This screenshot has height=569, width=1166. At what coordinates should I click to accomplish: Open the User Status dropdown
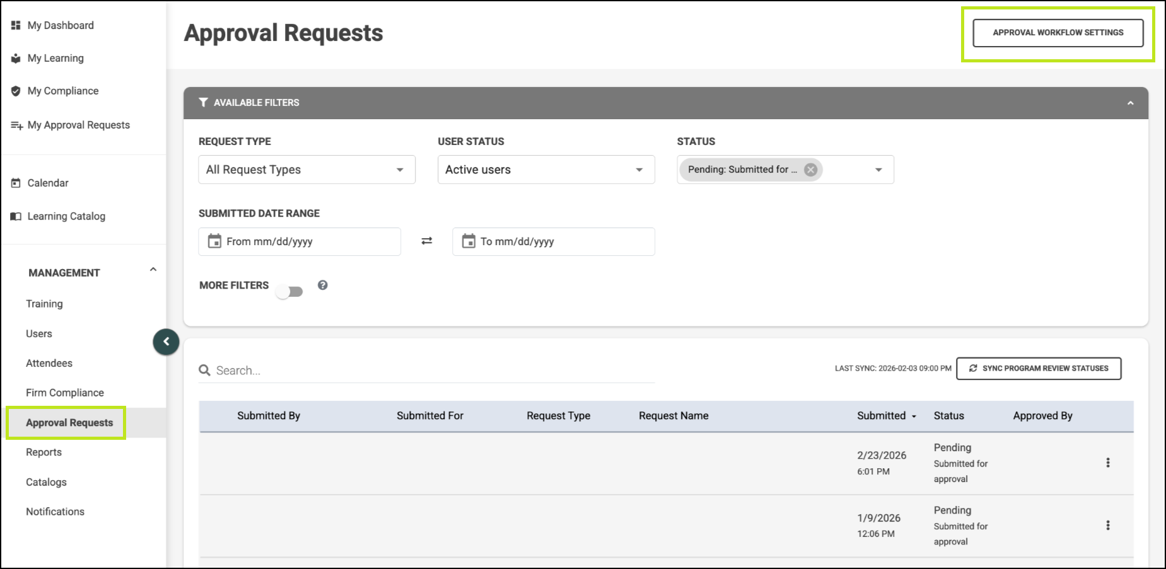pyautogui.click(x=545, y=170)
